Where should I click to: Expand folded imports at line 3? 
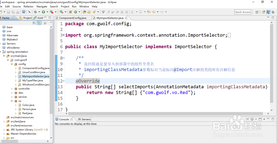pyautogui.click(x=64, y=35)
